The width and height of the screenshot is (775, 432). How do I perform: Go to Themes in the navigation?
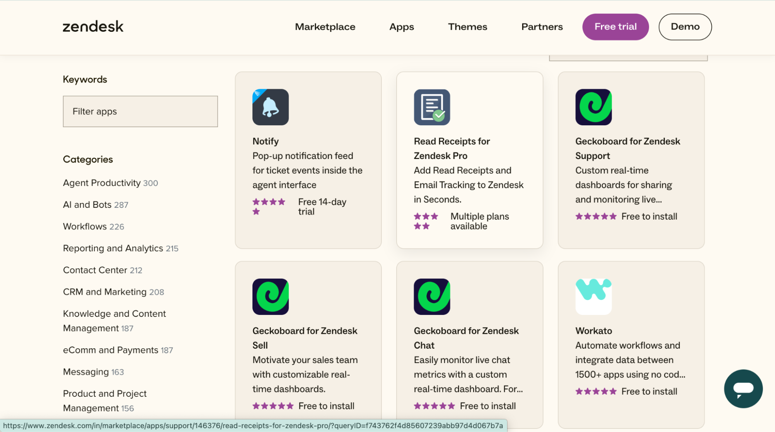click(468, 27)
